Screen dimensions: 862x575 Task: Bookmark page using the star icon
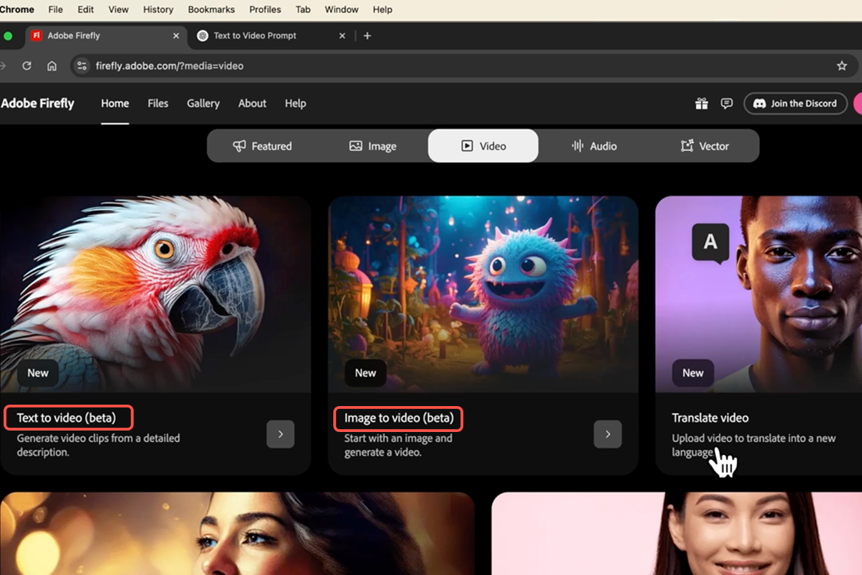pyautogui.click(x=841, y=65)
